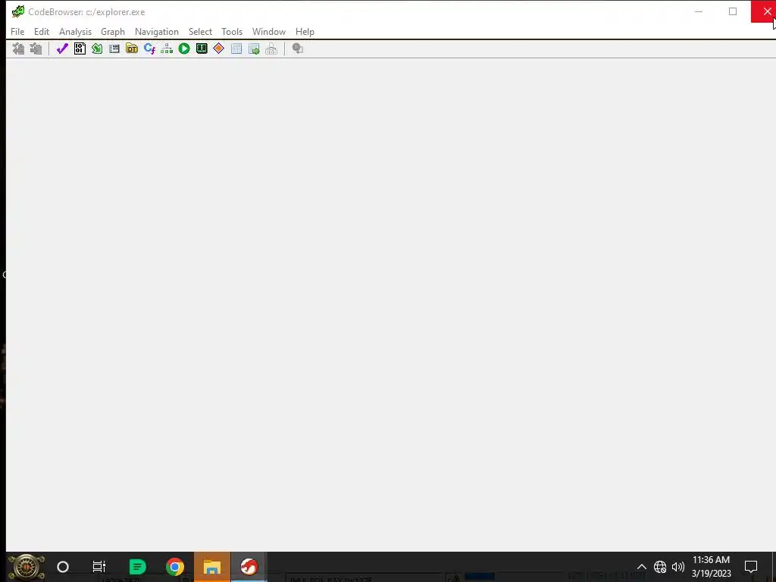This screenshot has width=776, height=582.
Task: Click the first greyed-out undo-style toolbar icon
Action: [x=18, y=48]
